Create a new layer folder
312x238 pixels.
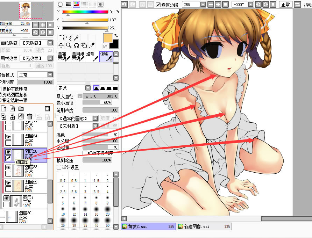pyautogui.click(x=21, y=109)
